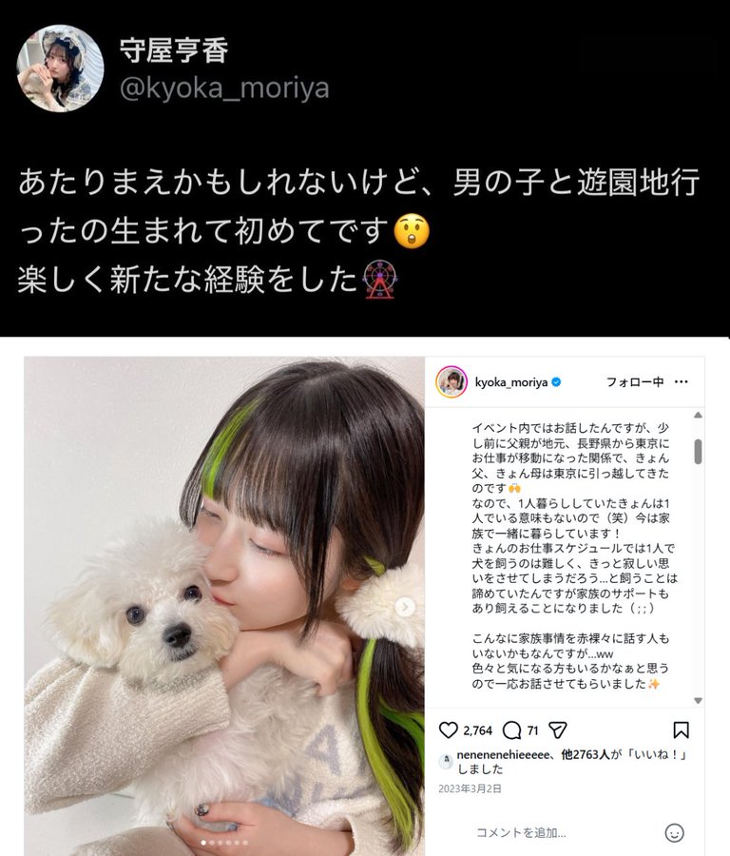Save the post with the bookmark icon
Screen dimensions: 730x856
coord(681,730)
